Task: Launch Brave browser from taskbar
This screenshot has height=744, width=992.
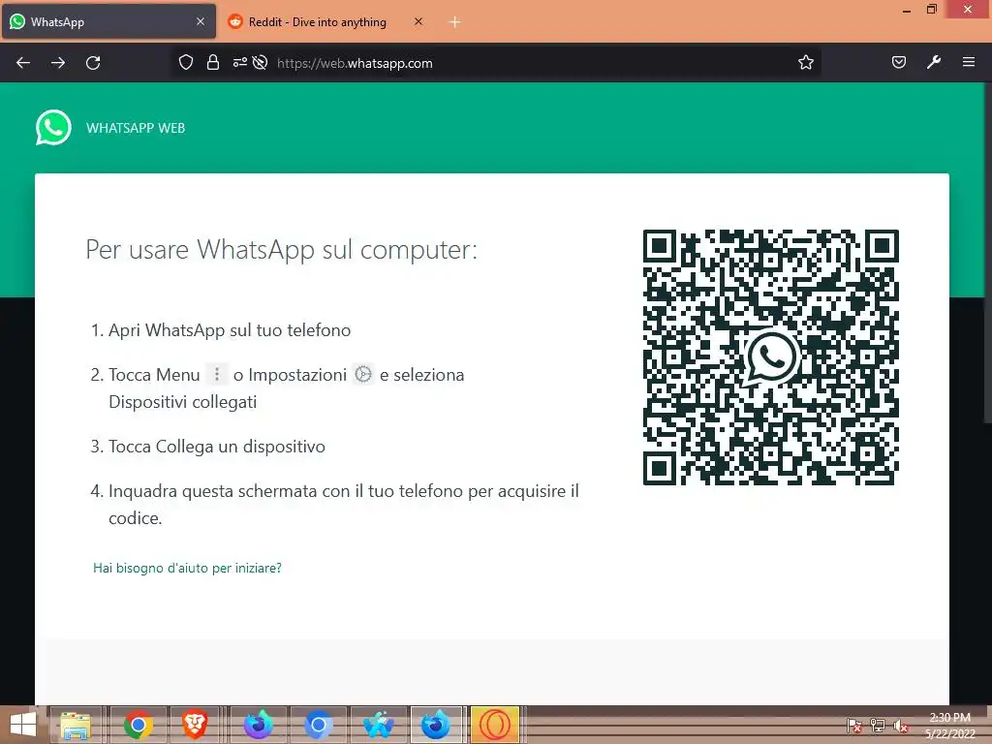Action: [x=194, y=725]
